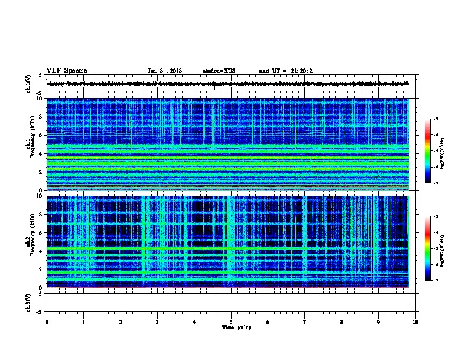
Task: Click time axis tick label "1"
Action: (x=84, y=322)
